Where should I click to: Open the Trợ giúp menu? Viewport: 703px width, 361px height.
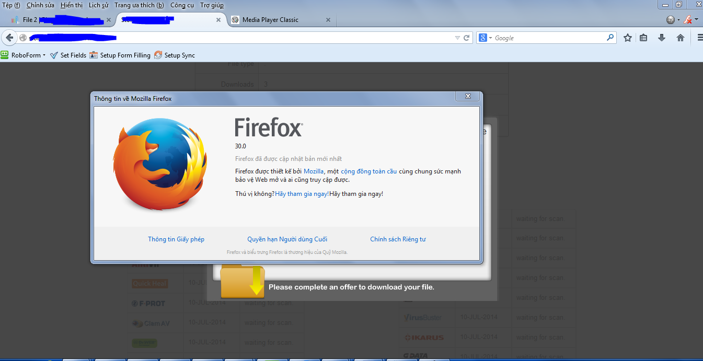click(212, 5)
